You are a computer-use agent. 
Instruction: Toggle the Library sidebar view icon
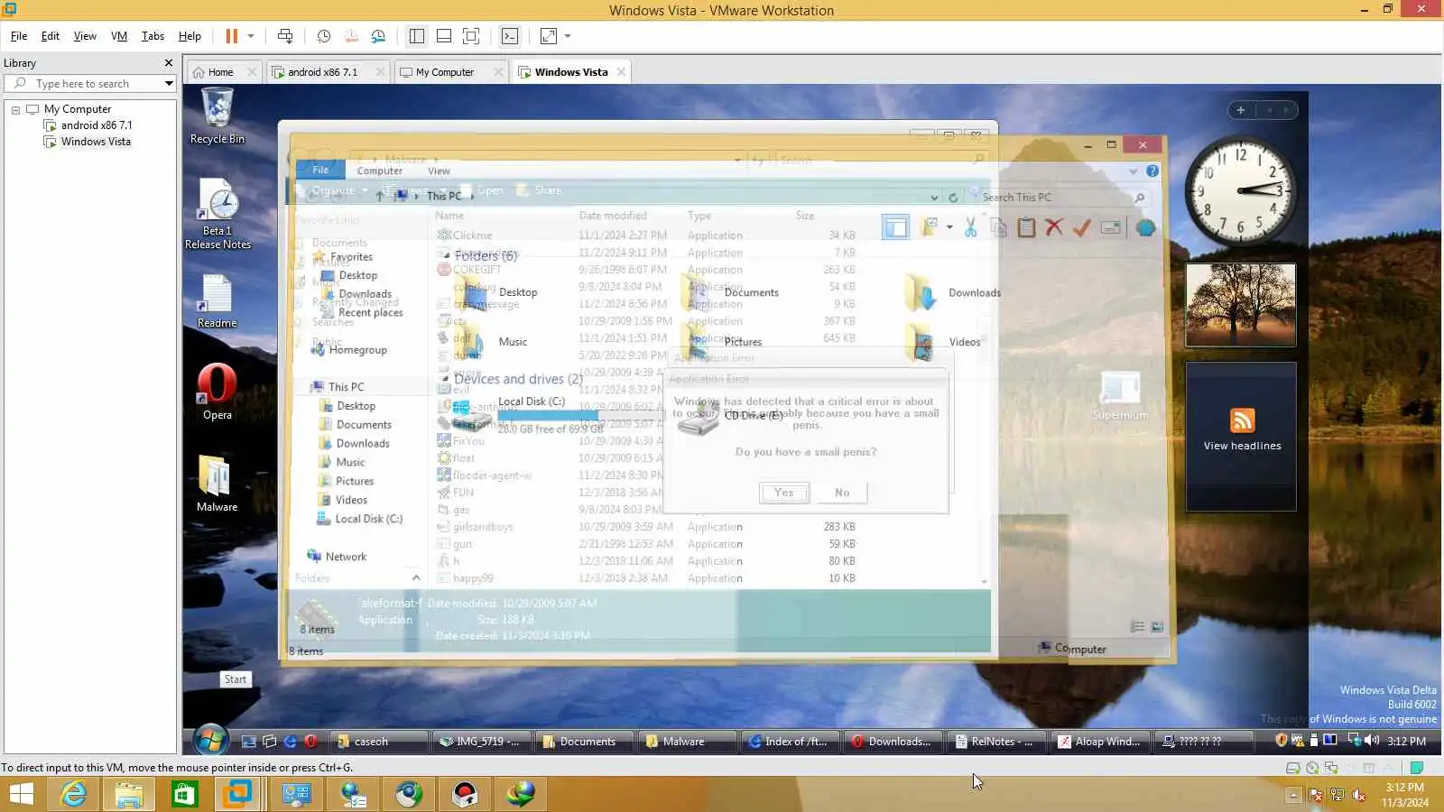coord(417,36)
